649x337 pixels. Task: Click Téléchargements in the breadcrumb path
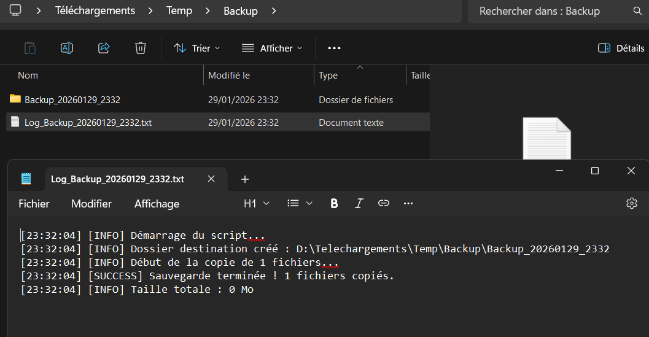click(x=95, y=11)
